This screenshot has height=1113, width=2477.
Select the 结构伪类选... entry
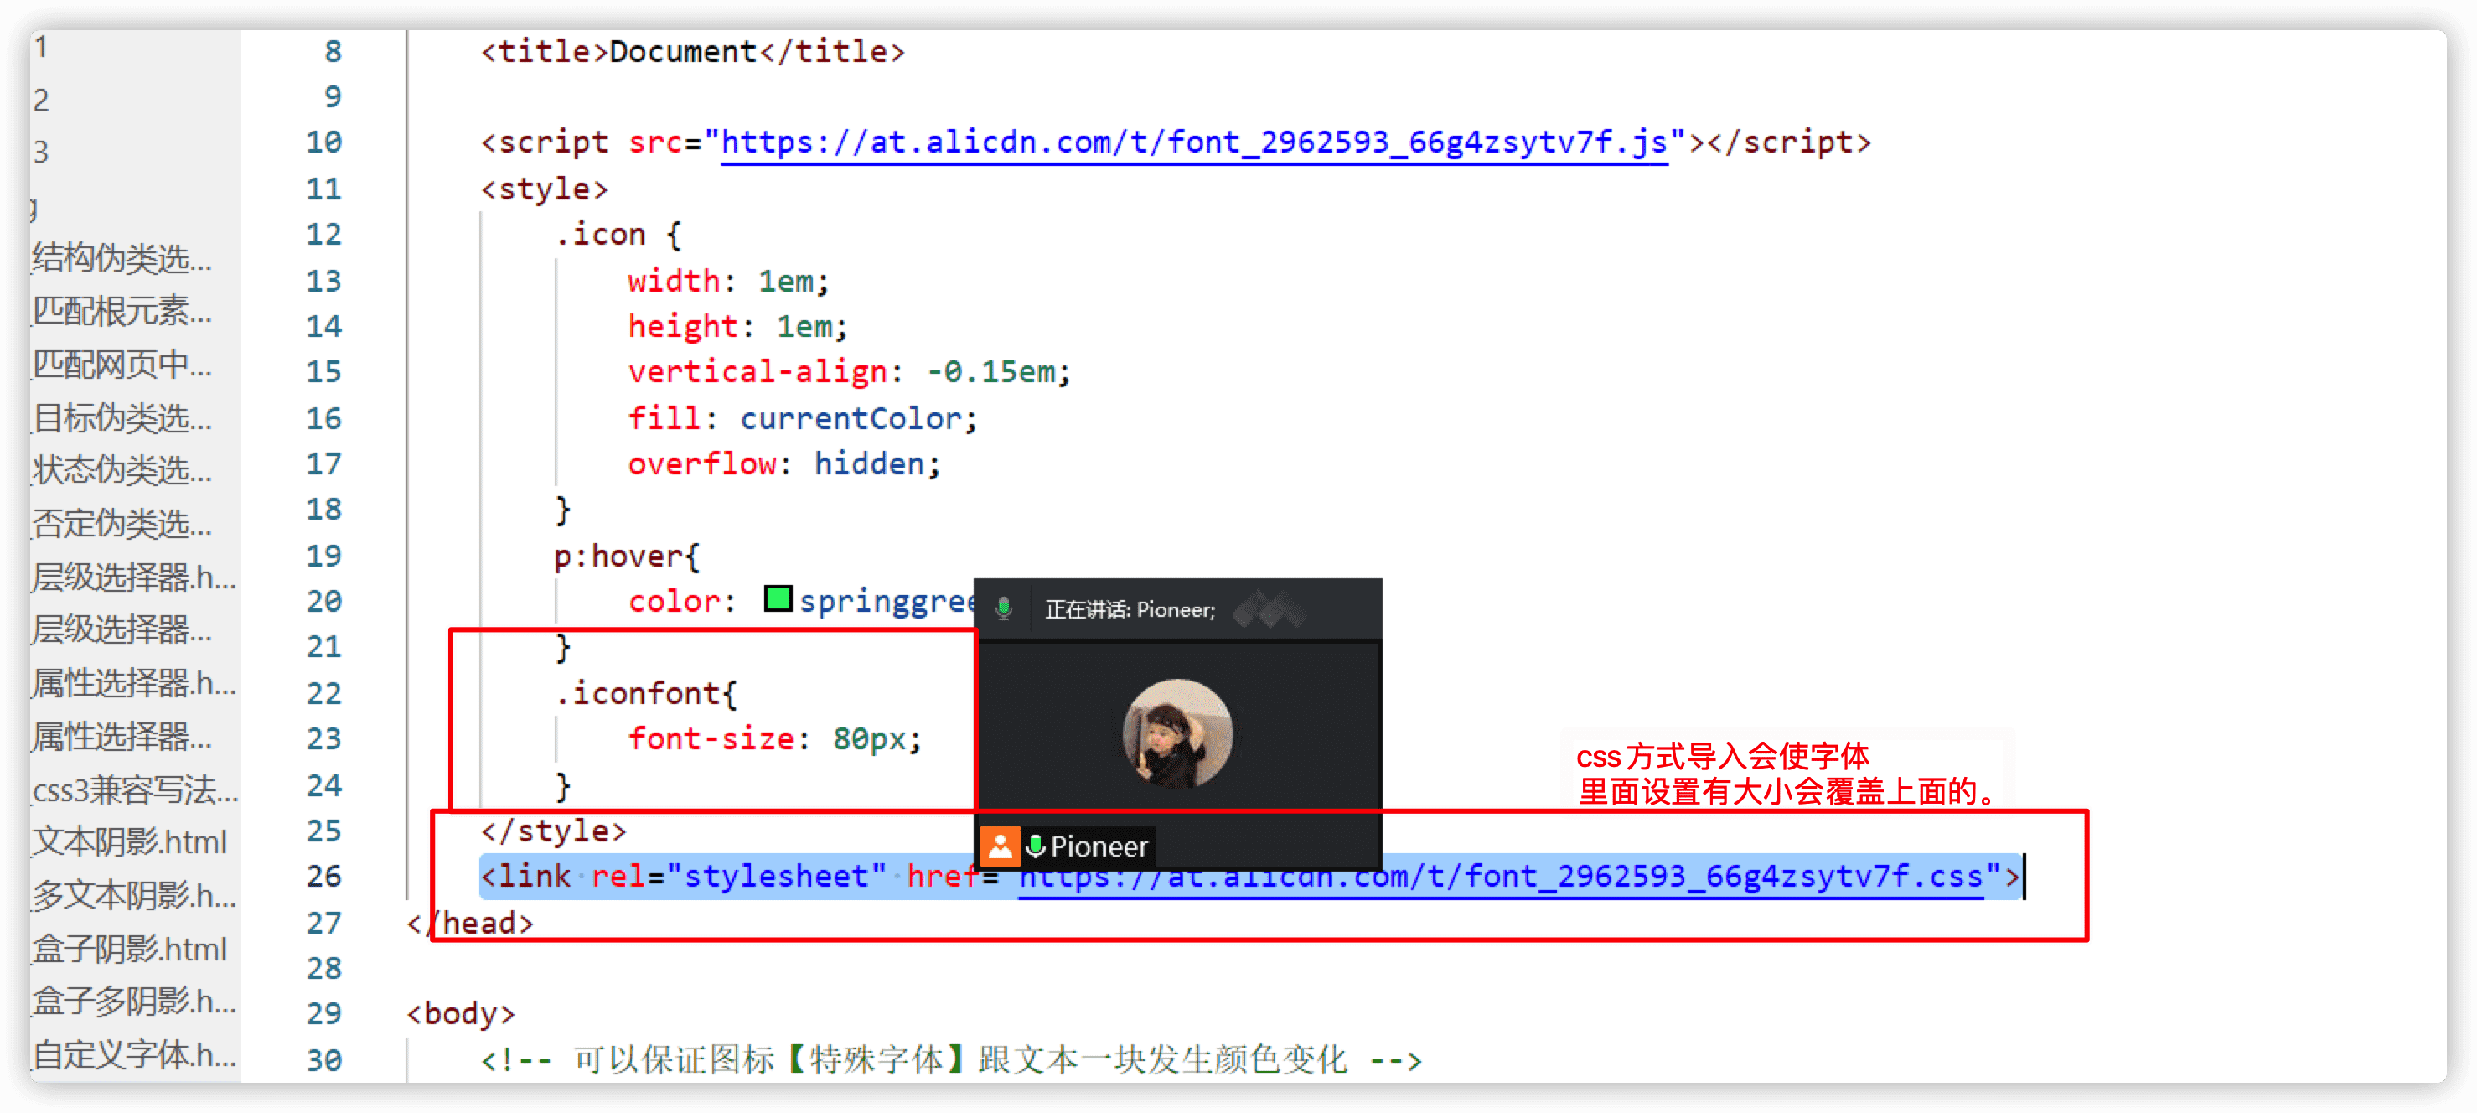122,258
